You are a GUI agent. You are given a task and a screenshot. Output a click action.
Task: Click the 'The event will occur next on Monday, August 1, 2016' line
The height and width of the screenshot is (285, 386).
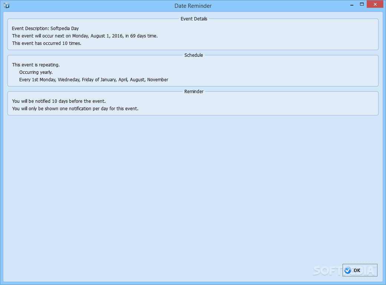[x=85, y=36]
